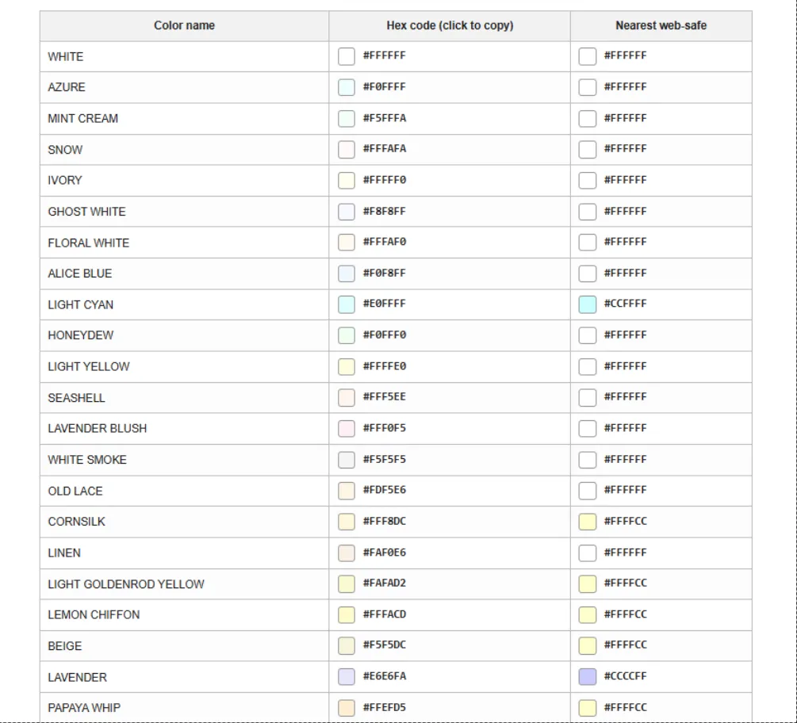Select the WHITE color name
The height and width of the screenshot is (723, 797).
66,56
